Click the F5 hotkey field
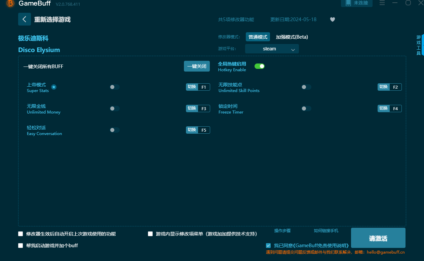This screenshot has height=261, width=424. click(204, 130)
